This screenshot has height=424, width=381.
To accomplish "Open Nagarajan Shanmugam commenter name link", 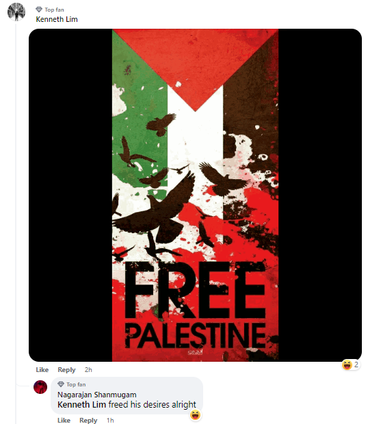I will 97,395.
